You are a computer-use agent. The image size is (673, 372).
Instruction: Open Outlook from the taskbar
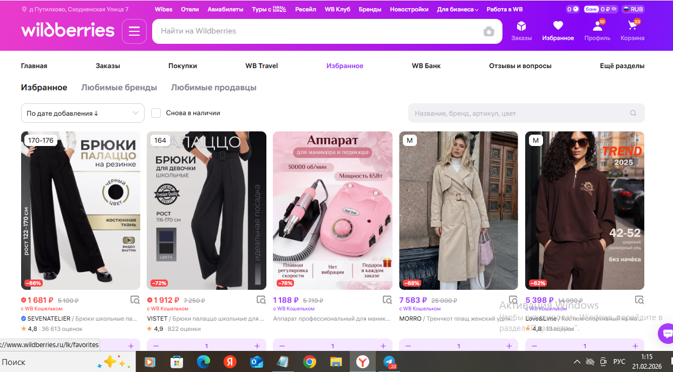coord(257,362)
